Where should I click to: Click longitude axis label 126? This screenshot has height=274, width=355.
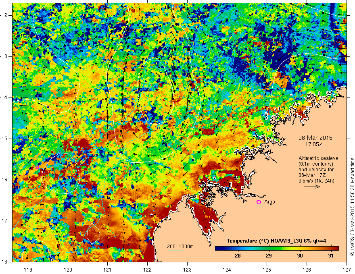click(x=307, y=270)
